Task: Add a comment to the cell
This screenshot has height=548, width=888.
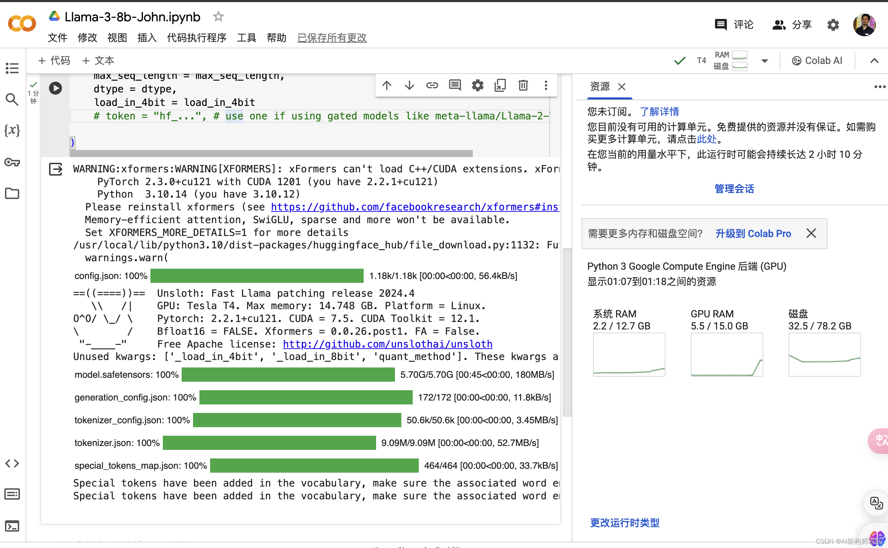Action: point(455,86)
